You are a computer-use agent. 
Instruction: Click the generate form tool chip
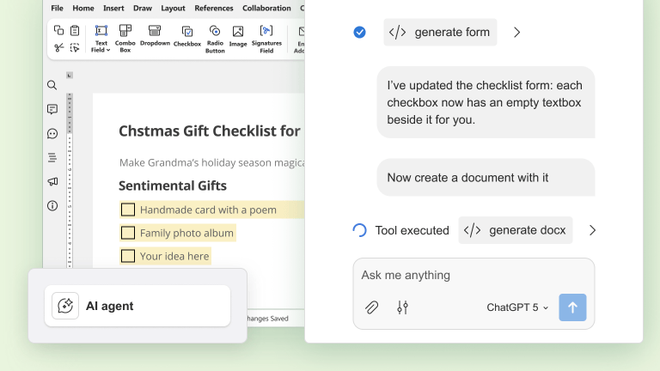pyautogui.click(x=440, y=32)
